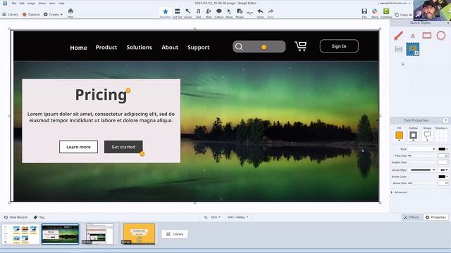Select the Callout tool
Image resolution: width=451 pixels, height=253 pixels.
coord(219,13)
